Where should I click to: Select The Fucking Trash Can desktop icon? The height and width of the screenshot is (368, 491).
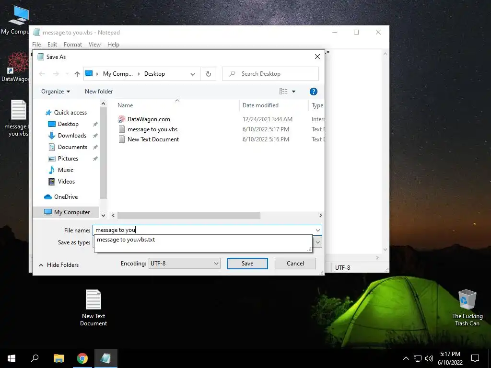tap(467, 308)
